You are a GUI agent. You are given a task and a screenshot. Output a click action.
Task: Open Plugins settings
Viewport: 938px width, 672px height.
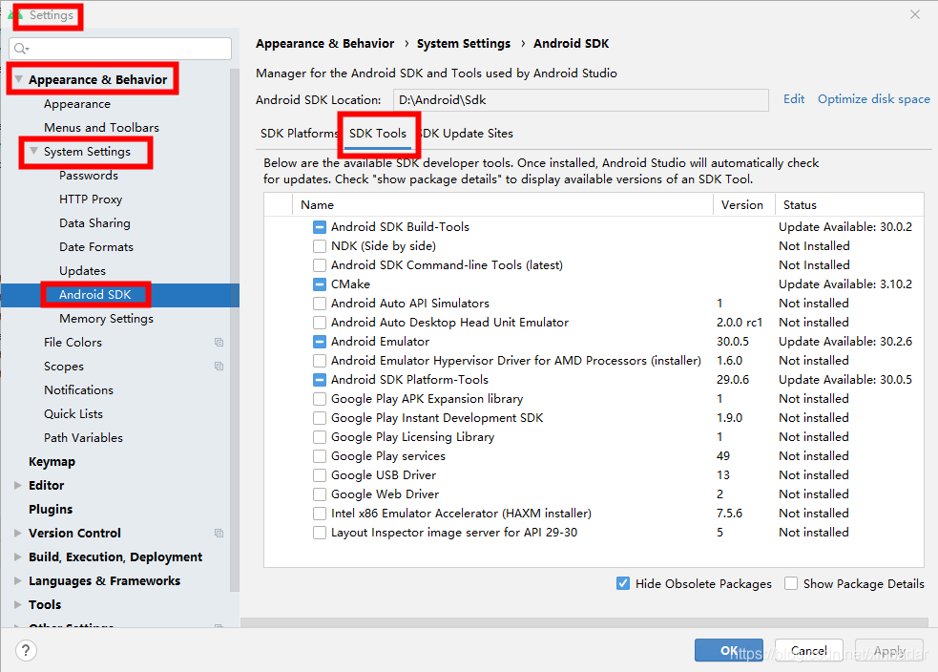pos(51,509)
